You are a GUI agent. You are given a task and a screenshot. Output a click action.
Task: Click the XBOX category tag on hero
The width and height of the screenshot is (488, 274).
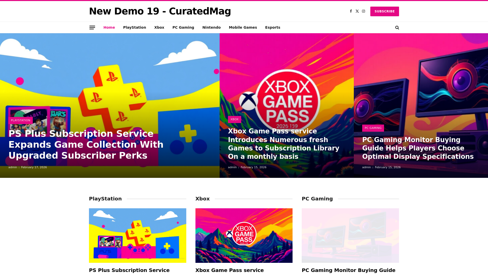234,119
